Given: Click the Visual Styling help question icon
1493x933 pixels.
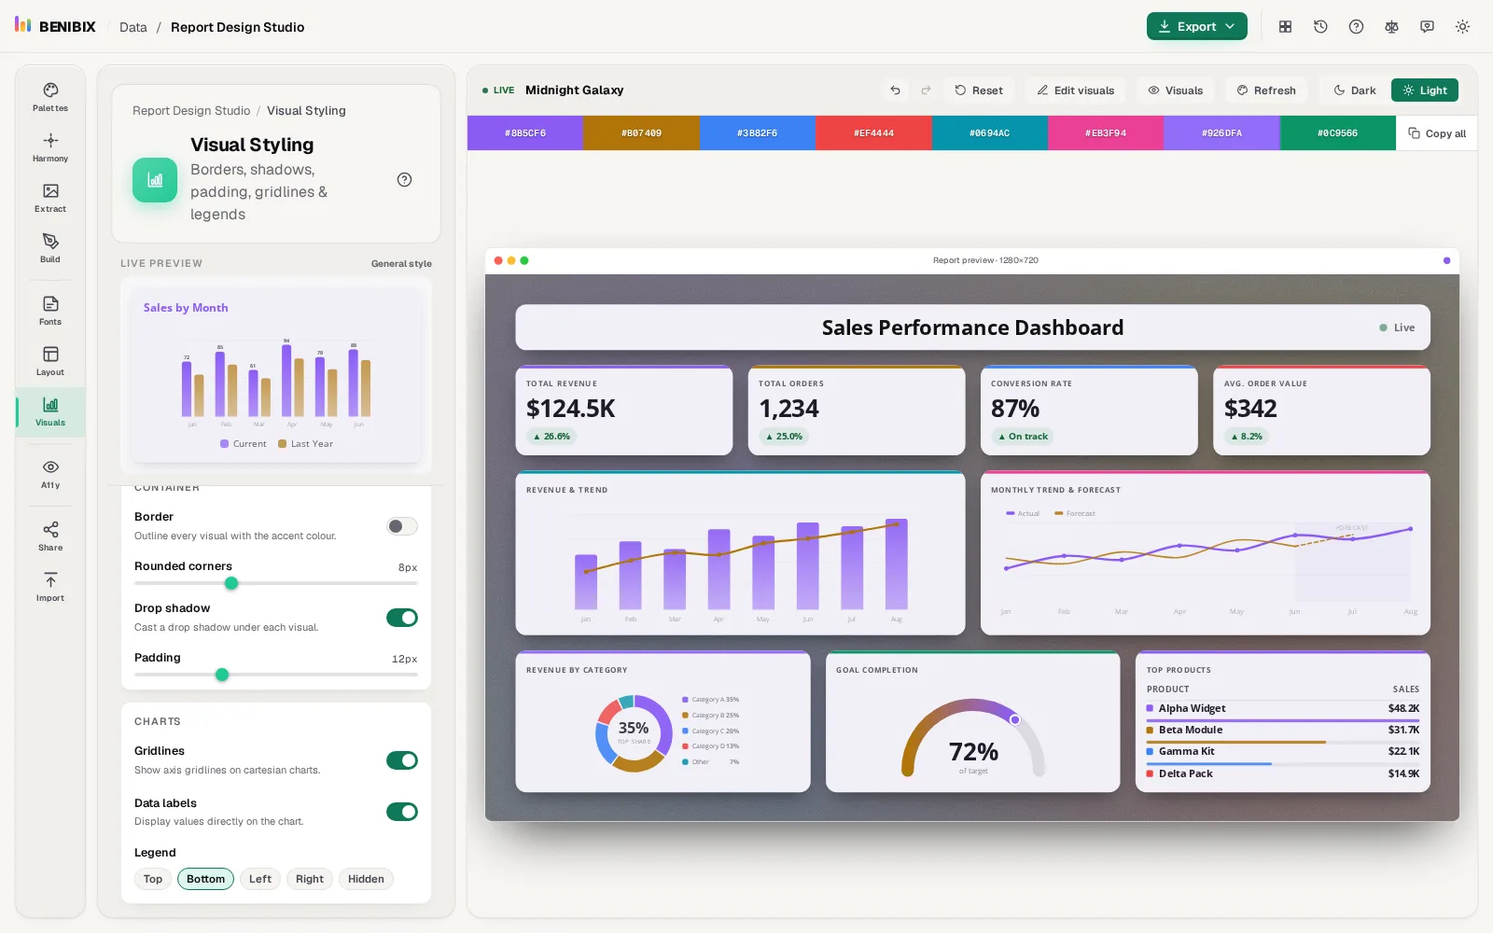Looking at the screenshot, I should [x=404, y=180].
